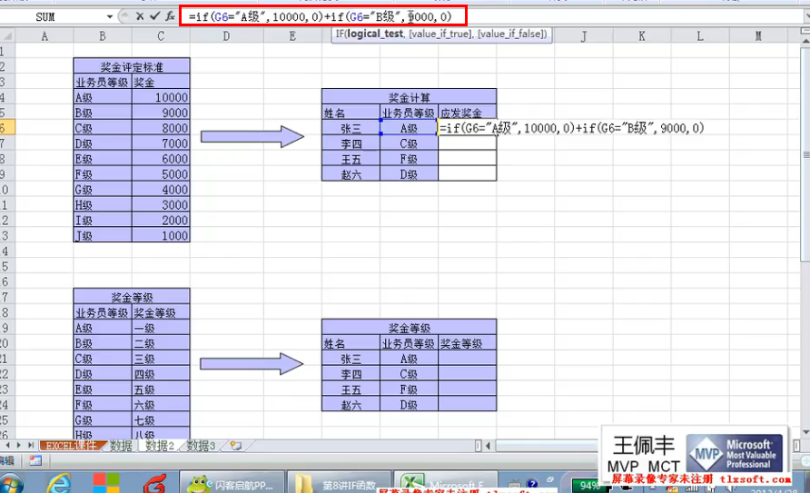Confirm formula with the checkmark icon
This screenshot has width=810, height=493.
(x=154, y=16)
